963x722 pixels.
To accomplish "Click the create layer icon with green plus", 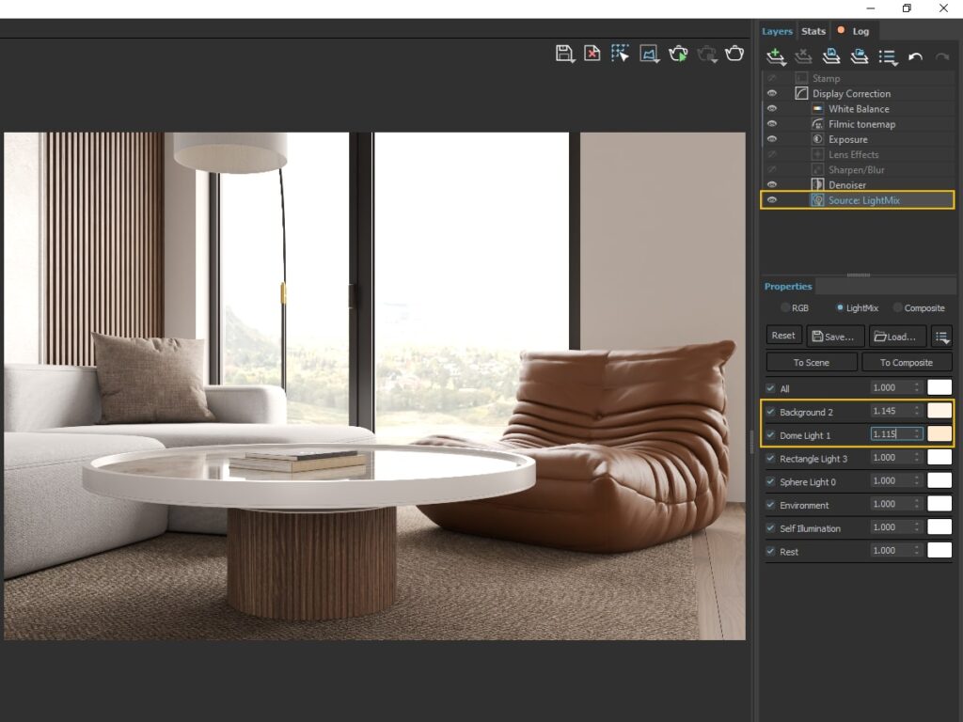I will 776,57.
